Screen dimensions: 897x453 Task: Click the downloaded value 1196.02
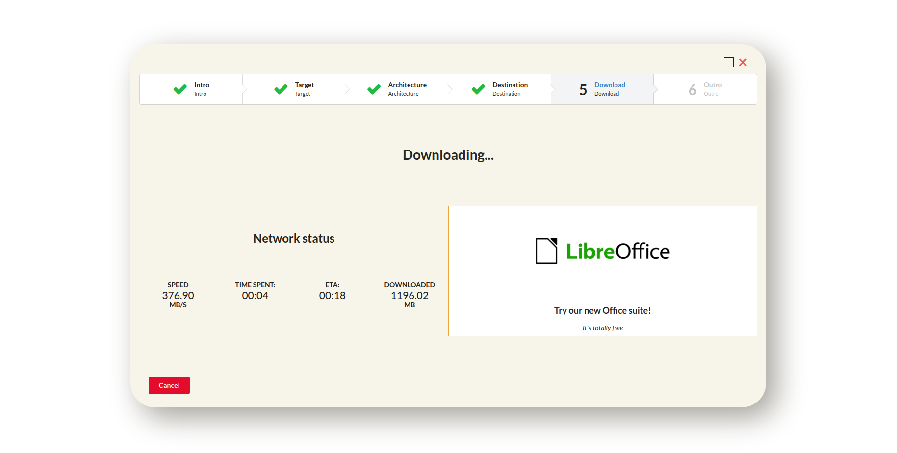tap(410, 295)
